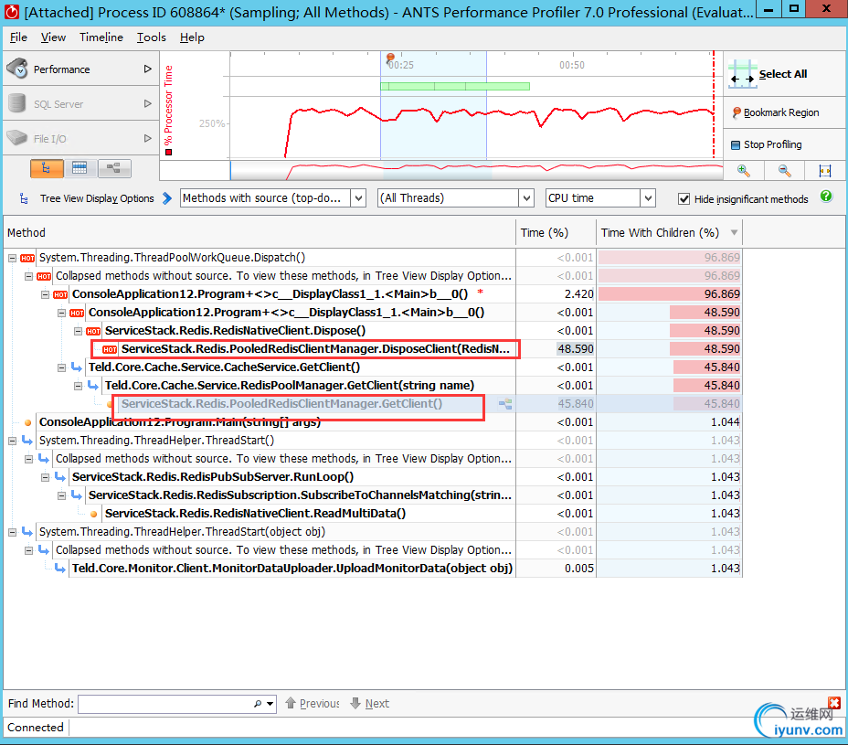
Task: Click arrow icon beside UploadMonitorData row
Action: (x=60, y=568)
